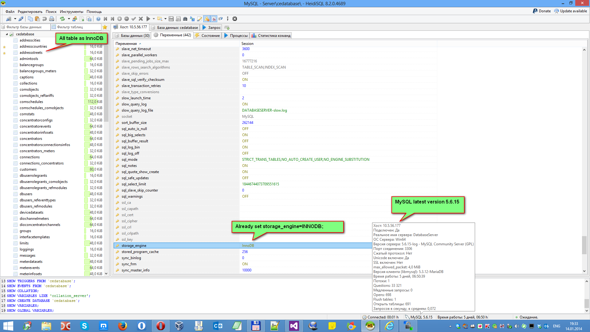Click the table tree vertical scrollbar thumb

pos(106,83)
